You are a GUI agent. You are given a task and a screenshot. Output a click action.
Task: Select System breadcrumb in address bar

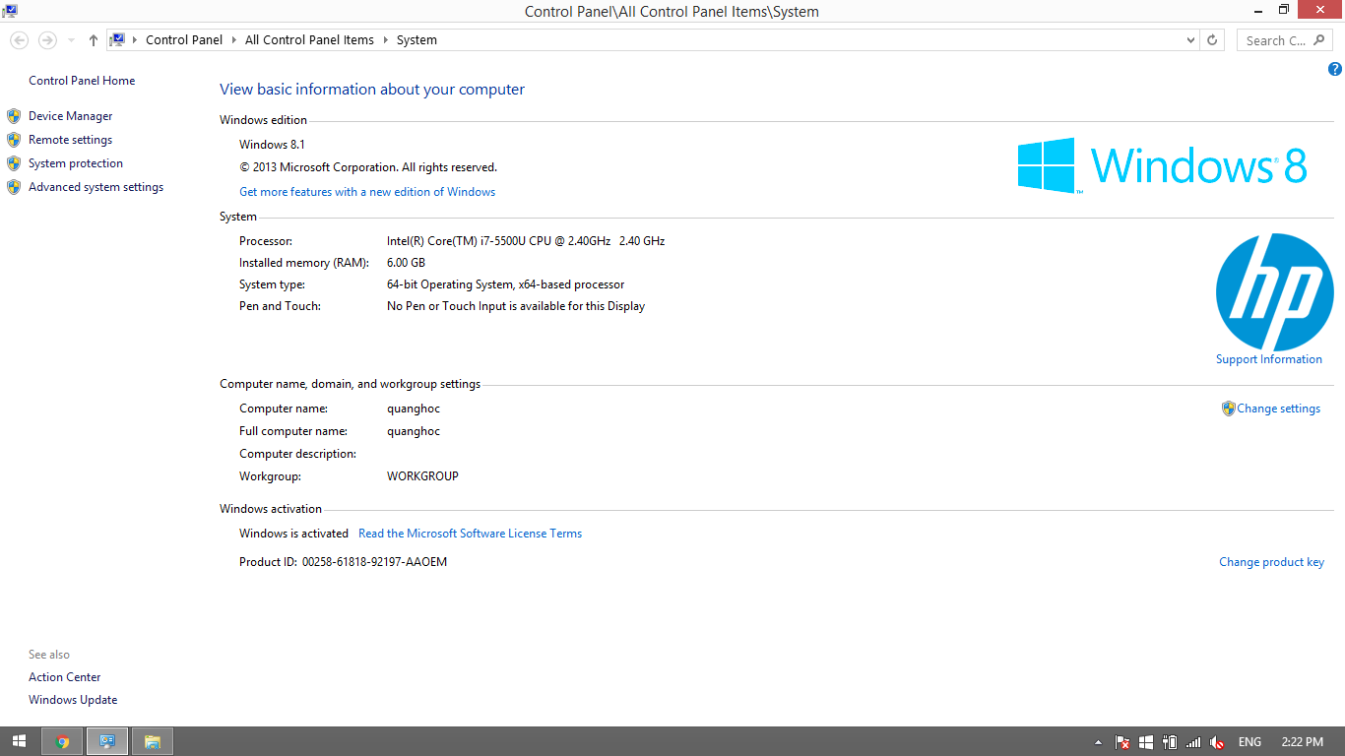tap(416, 40)
